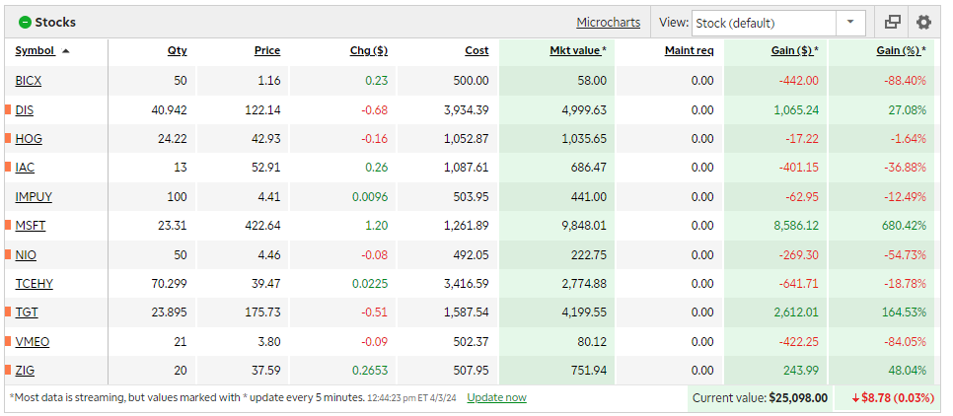
Task: Open the VMEO symbol link
Action: (33, 341)
